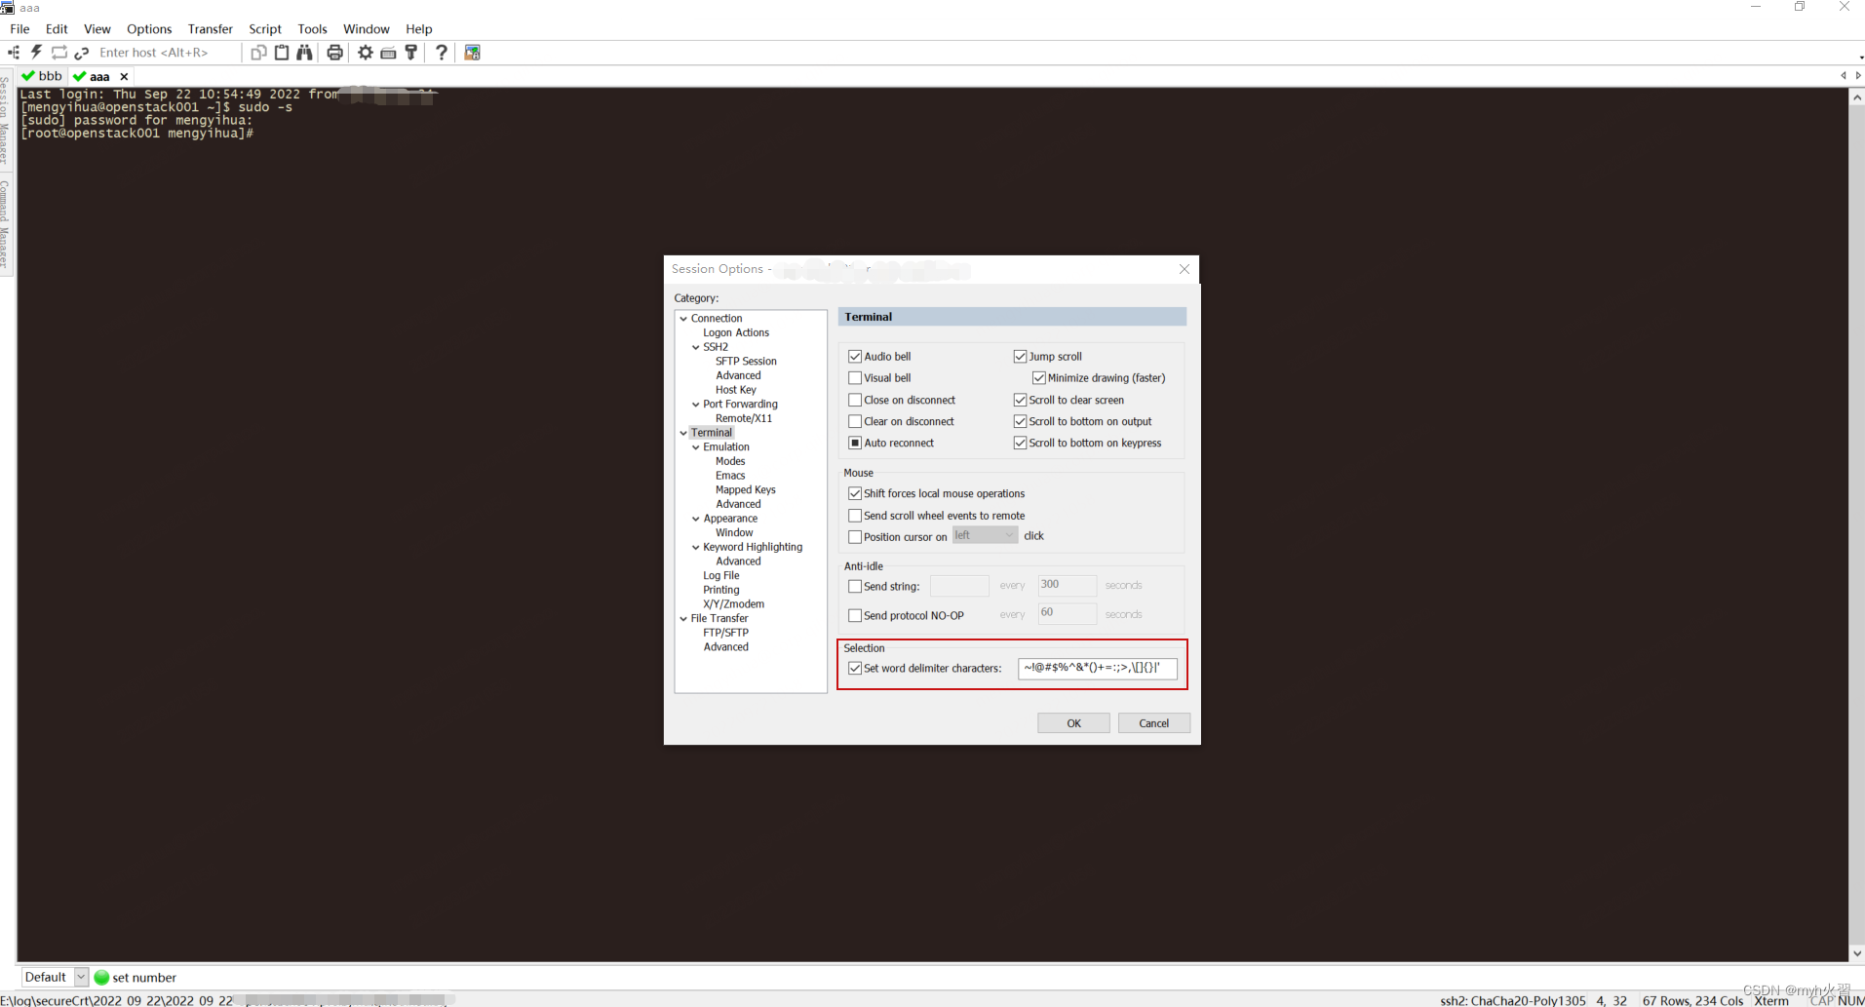This screenshot has width=1865, height=1007.
Task: Click the Disconnect broken-link icon
Action: 82,53
